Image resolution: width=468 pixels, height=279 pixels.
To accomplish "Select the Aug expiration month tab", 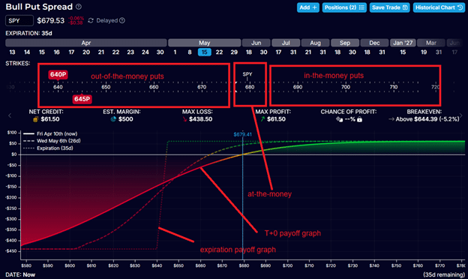I will [x=315, y=43].
